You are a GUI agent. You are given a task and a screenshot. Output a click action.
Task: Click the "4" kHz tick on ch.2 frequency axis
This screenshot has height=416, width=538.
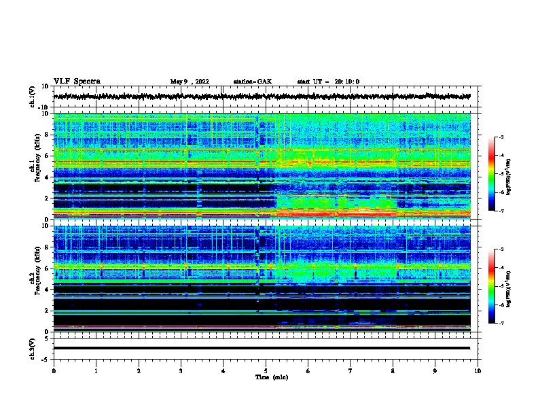tap(47, 290)
